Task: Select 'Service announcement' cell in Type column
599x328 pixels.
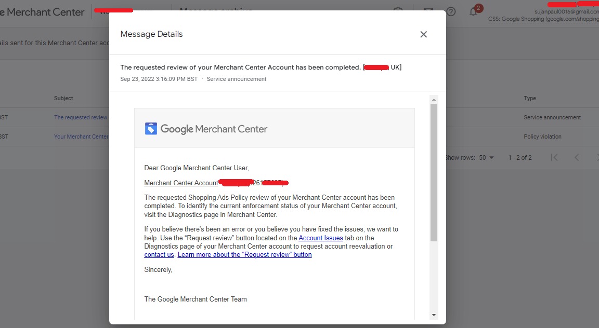Action: pos(552,117)
